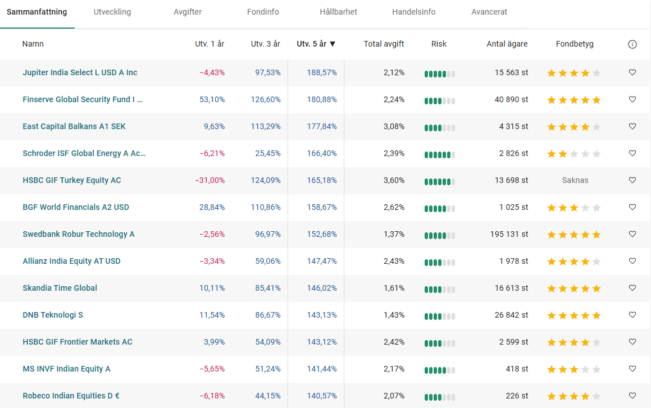Toggle heart for Schroder ISF Global Energy
Viewport: 651px width, 408px height.
pyautogui.click(x=632, y=153)
